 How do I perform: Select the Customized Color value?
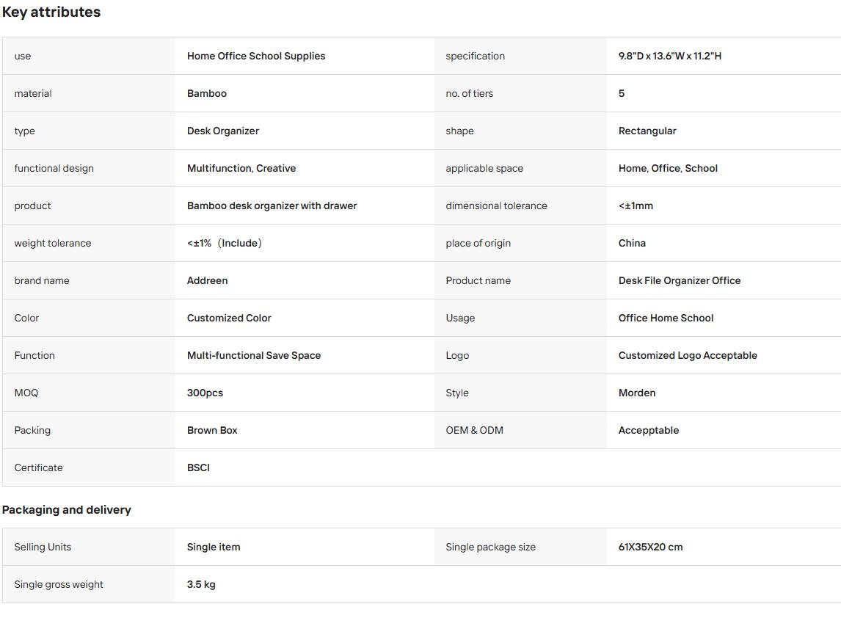(229, 318)
